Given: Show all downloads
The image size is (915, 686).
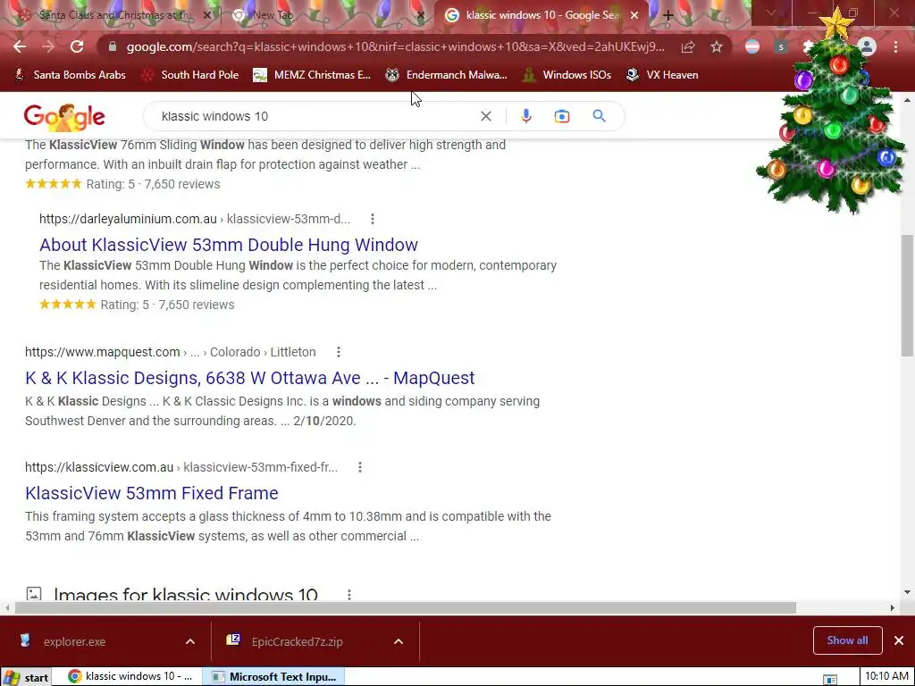Looking at the screenshot, I should point(847,640).
